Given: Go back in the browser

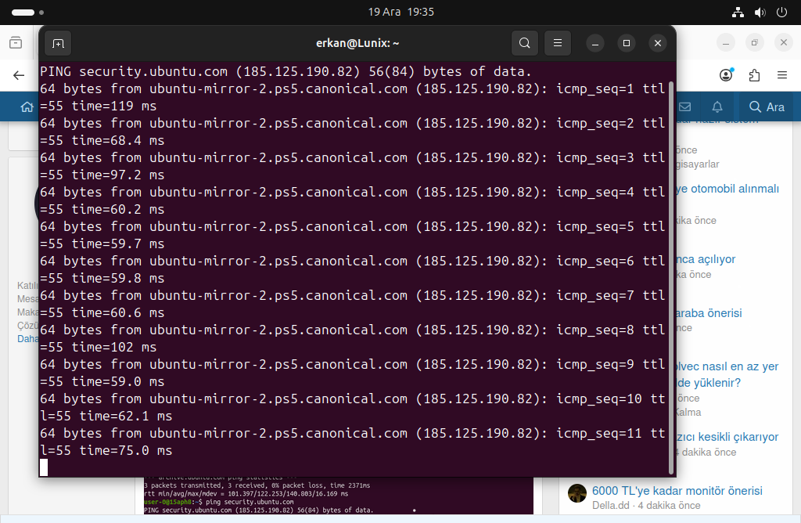Looking at the screenshot, I should [19, 76].
